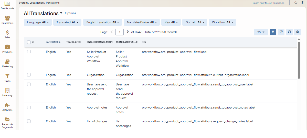
Task: Click the Options link beside the title
Action: (x=70, y=13)
